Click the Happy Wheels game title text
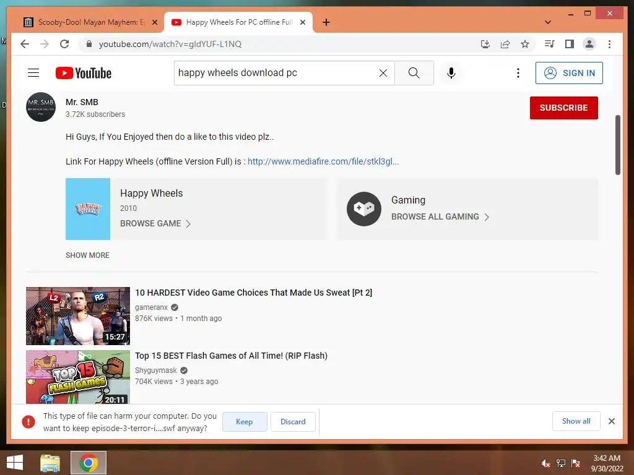Image resolution: width=634 pixels, height=475 pixels. (x=151, y=193)
